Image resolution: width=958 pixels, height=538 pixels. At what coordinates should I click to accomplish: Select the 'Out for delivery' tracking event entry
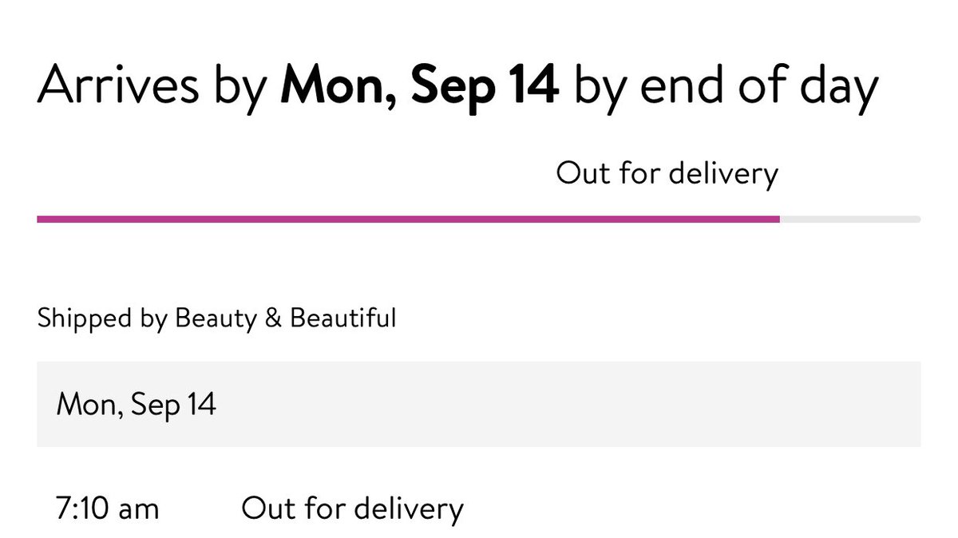pos(352,508)
